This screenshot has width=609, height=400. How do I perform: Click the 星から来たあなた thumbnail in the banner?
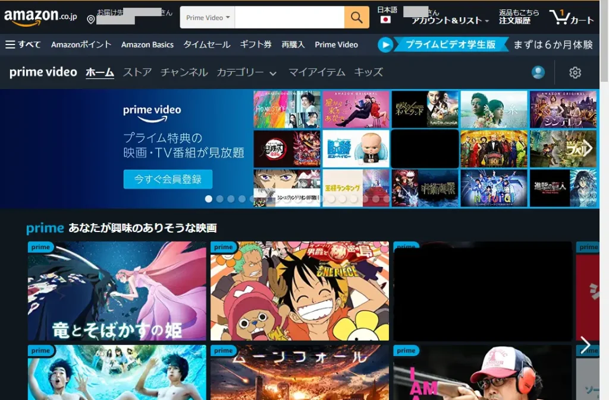(x=356, y=109)
